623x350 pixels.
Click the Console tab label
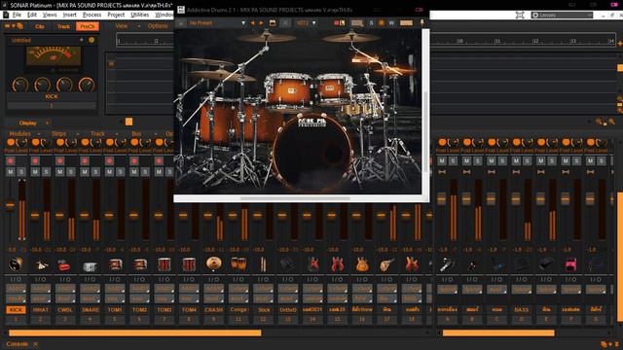[18, 344]
